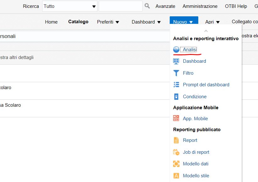Click the Filtro funnel icon
This screenshot has height=182, width=258.
(x=176, y=73)
